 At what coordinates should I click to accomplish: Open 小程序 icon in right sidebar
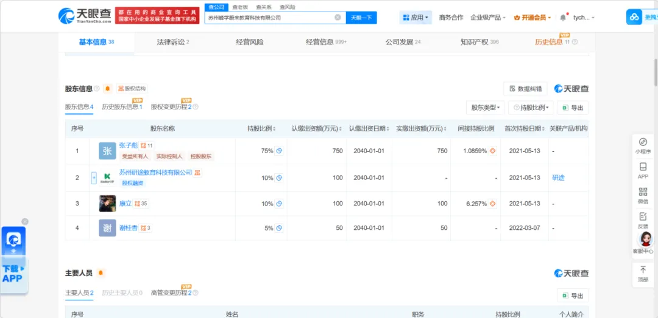click(643, 145)
